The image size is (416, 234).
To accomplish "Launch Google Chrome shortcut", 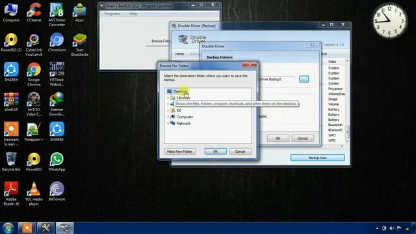I will [x=34, y=74].
